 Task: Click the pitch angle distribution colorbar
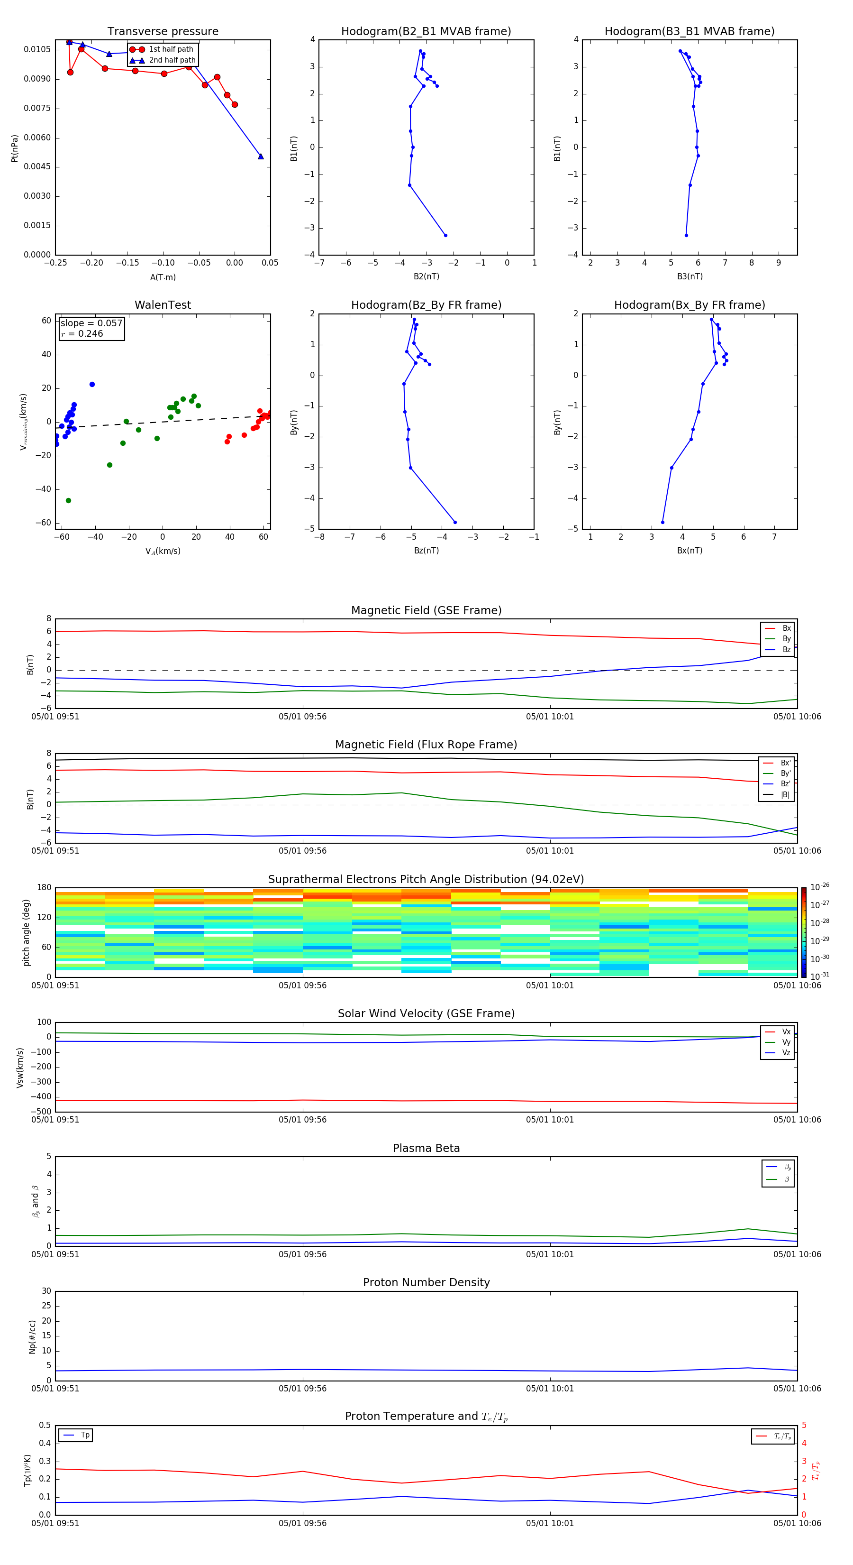pos(804,932)
